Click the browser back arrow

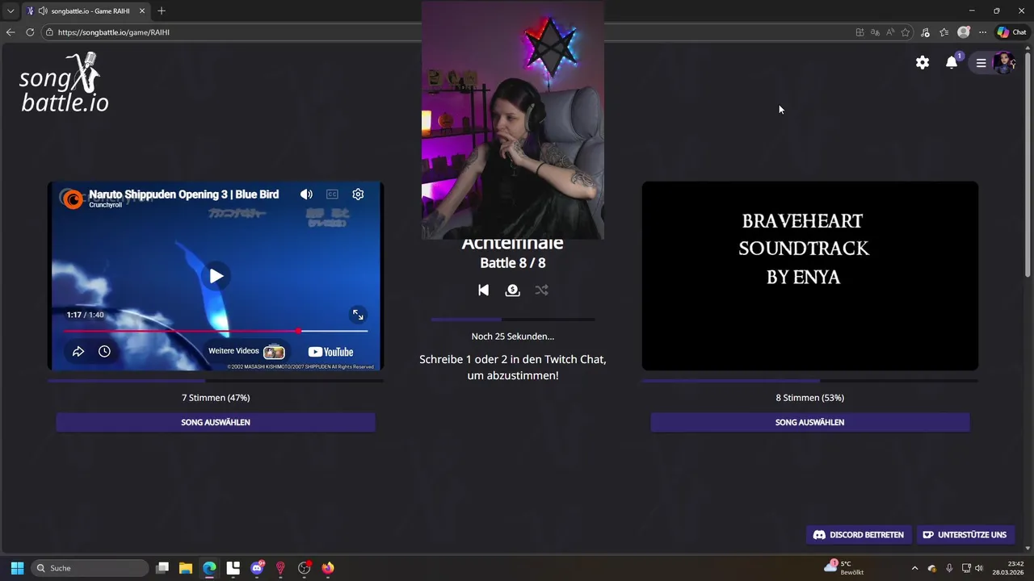11,32
